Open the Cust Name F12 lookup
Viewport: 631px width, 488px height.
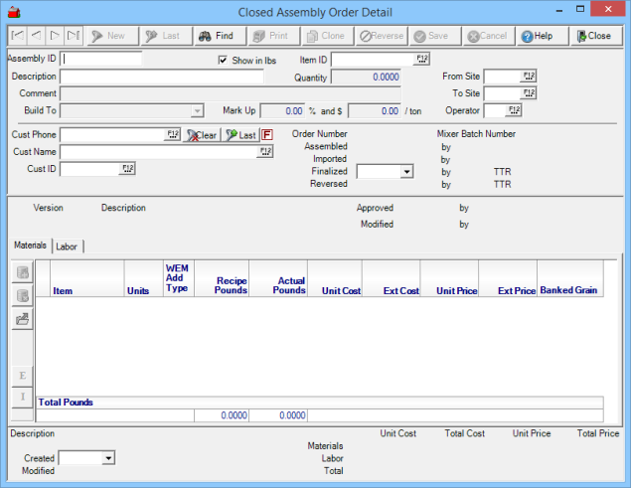265,152
